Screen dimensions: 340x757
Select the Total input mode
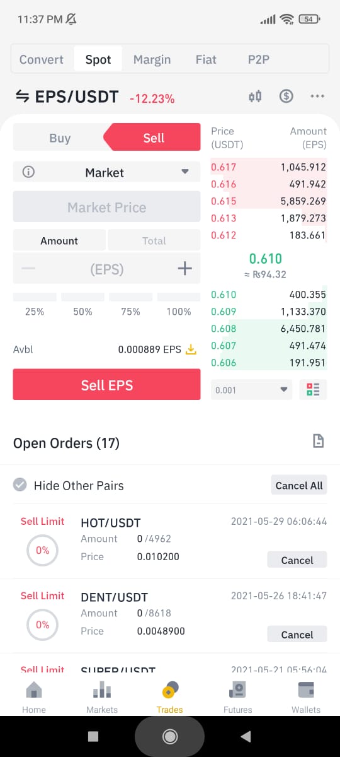(x=154, y=240)
